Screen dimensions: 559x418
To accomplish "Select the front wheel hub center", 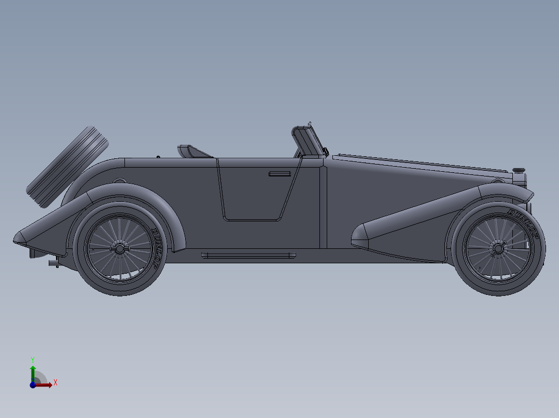I will (x=498, y=249).
